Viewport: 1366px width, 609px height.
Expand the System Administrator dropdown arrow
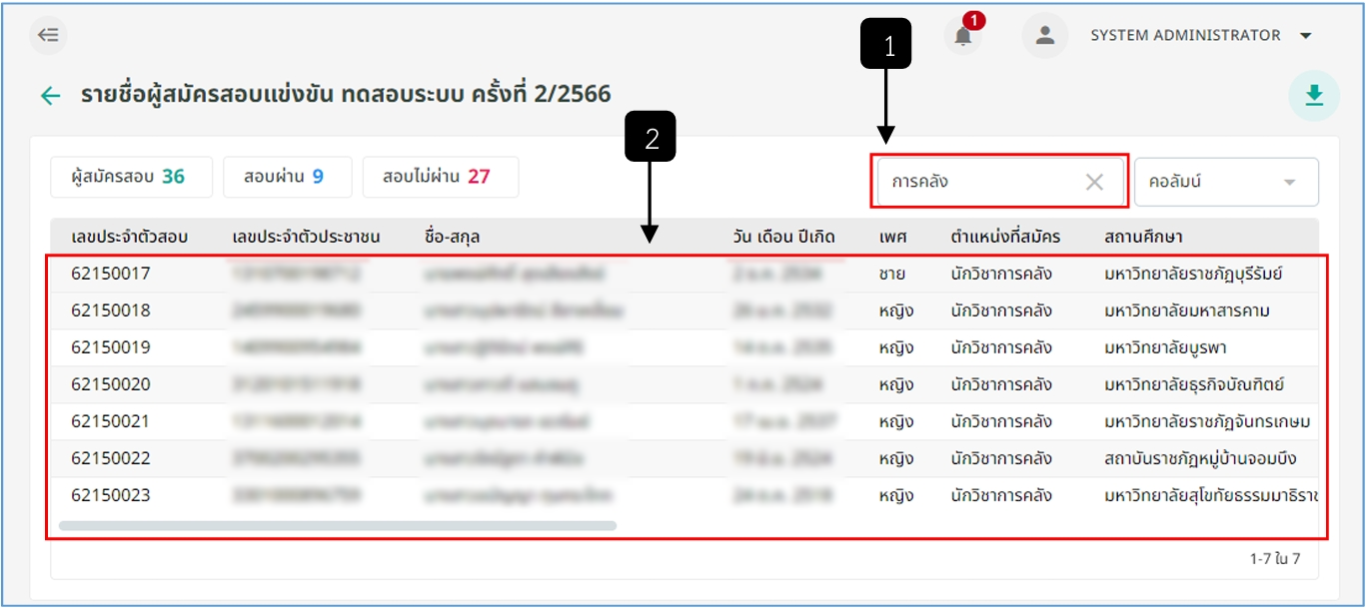point(1305,36)
